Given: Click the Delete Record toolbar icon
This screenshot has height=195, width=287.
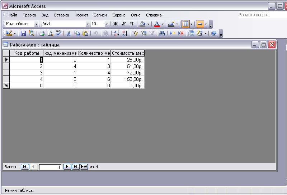Looking at the screenshot, I should coord(181,33).
